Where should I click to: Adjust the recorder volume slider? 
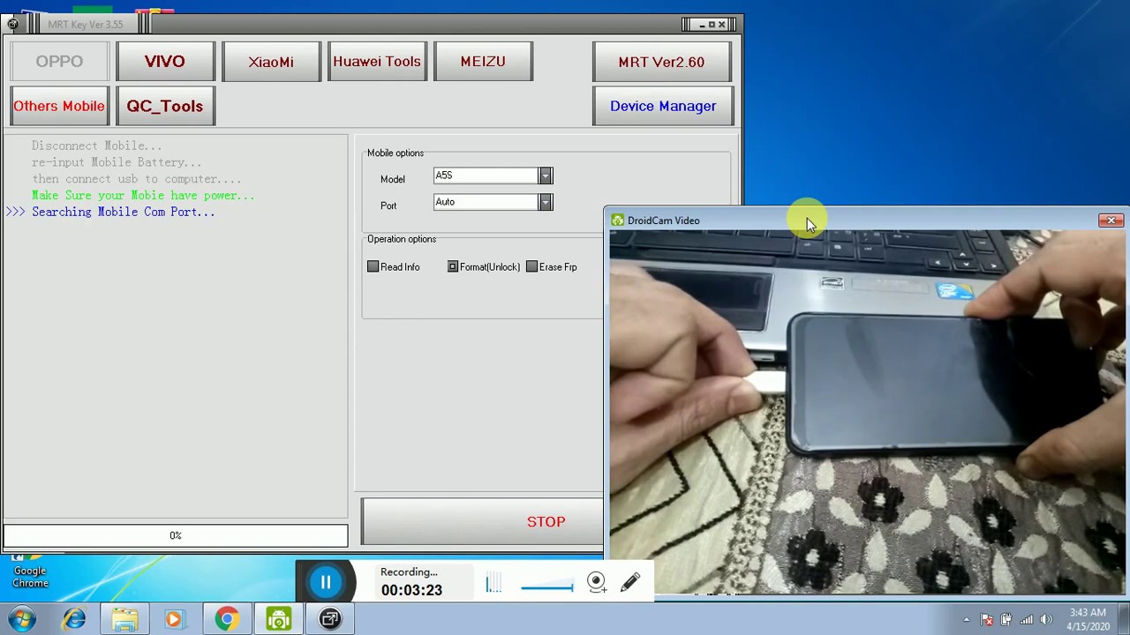click(x=546, y=586)
